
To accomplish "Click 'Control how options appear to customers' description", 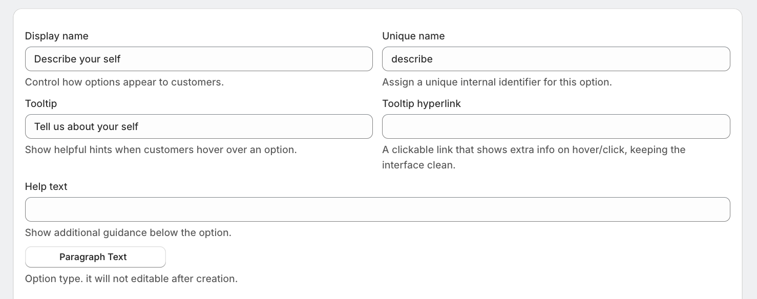I will pos(124,82).
